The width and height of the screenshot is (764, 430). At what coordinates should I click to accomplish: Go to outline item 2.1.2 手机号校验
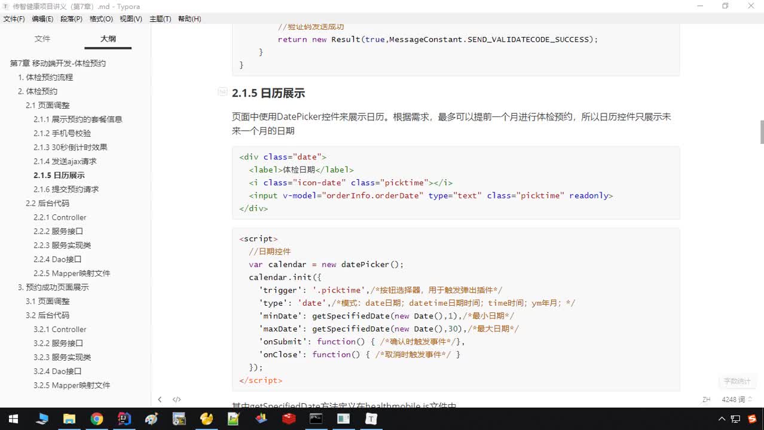point(62,133)
